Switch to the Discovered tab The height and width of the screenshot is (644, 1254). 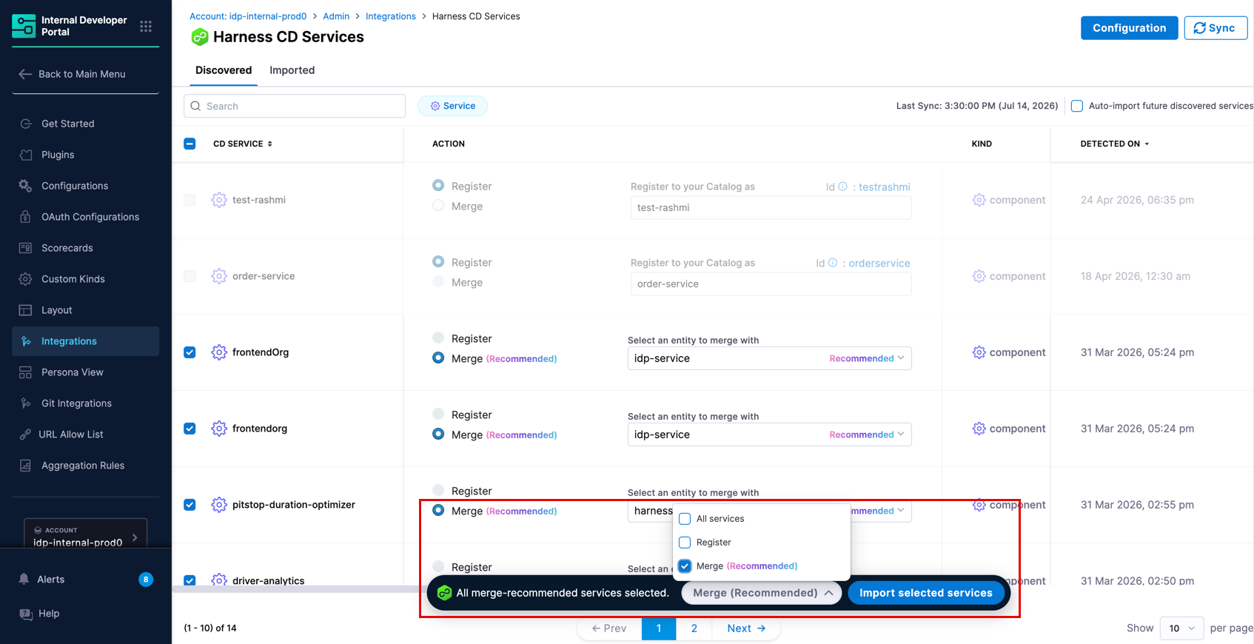[224, 70]
